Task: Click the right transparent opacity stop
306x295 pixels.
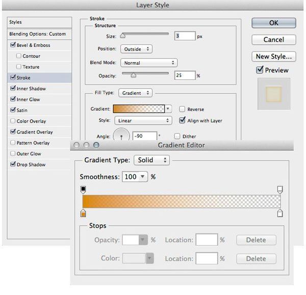Action: (x=280, y=190)
